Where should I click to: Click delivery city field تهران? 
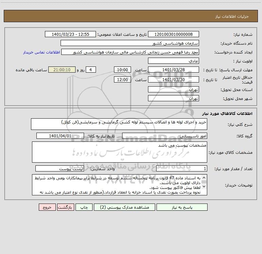pyautogui.click(x=174, y=99)
